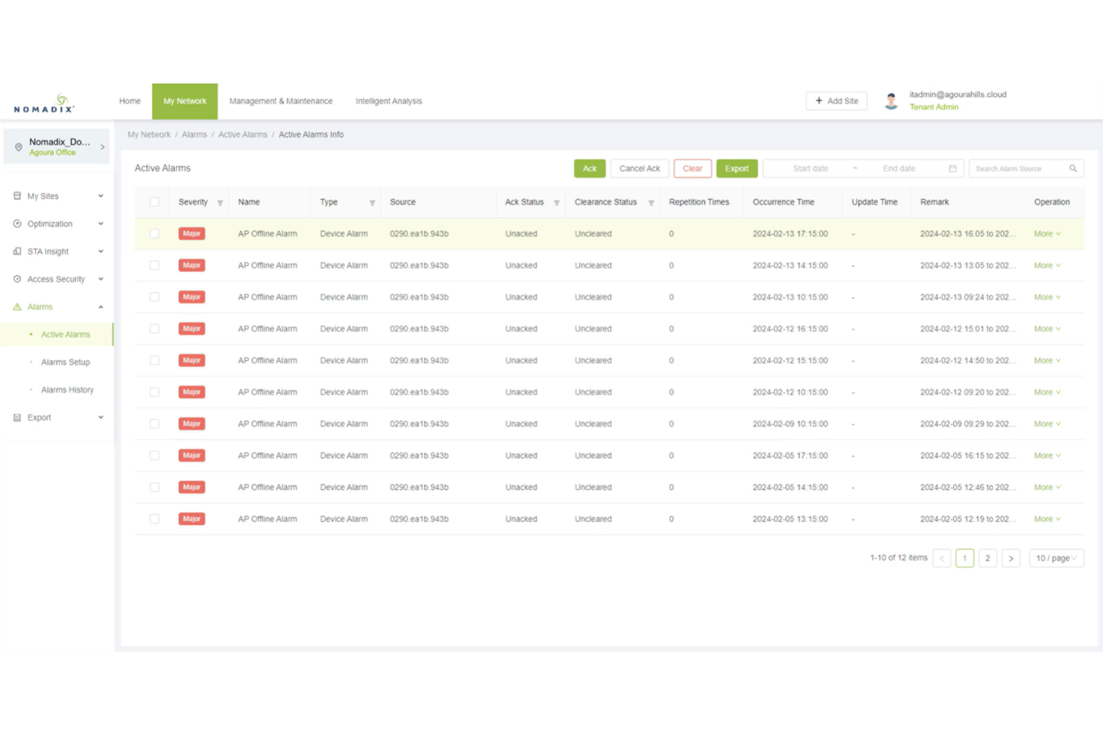This screenshot has height=736, width=1103.
Task: Select Active Alarms in sidebar
Action: [x=57, y=335]
